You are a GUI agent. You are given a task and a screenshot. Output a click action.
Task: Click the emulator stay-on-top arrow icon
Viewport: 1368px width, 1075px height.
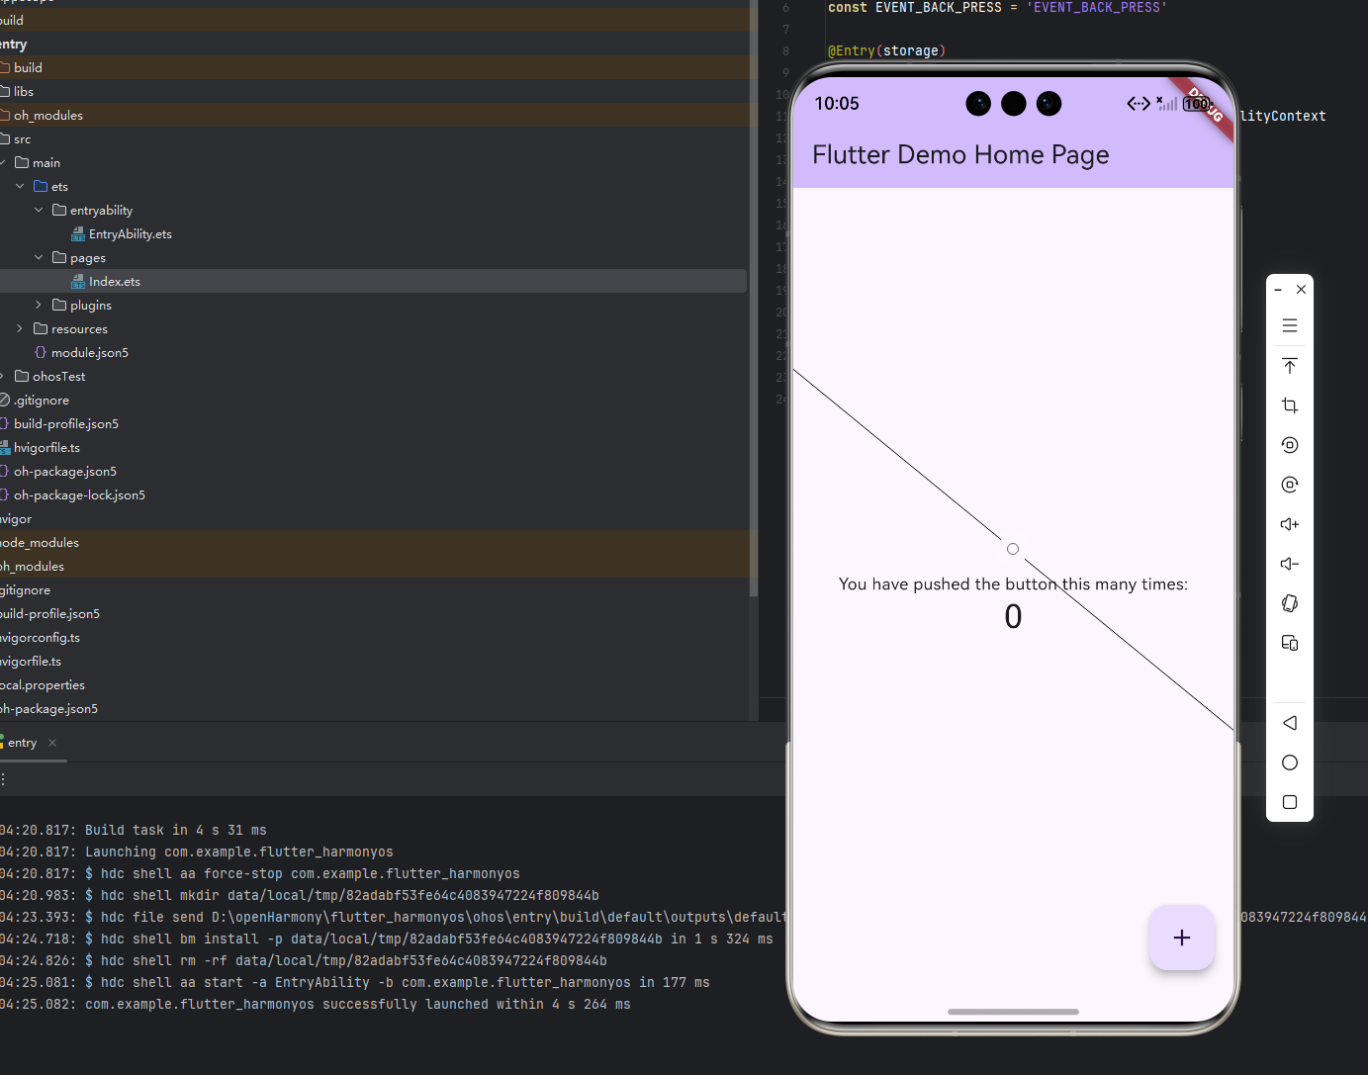point(1290,366)
